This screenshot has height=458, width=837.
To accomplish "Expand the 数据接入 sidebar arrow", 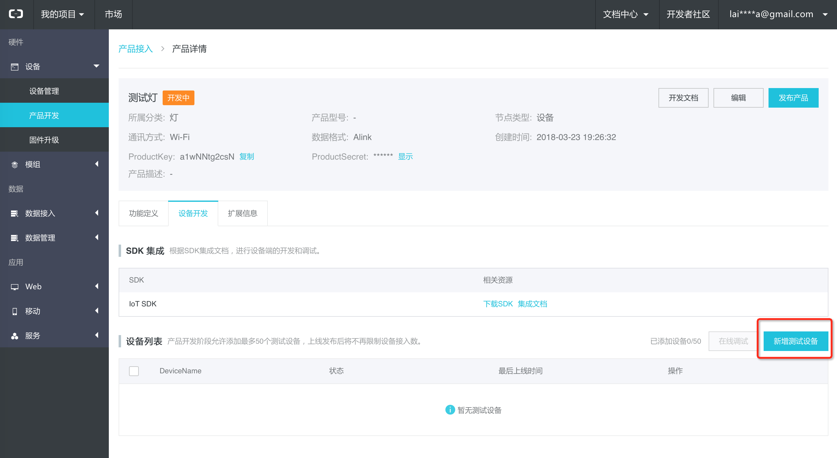I will (97, 213).
